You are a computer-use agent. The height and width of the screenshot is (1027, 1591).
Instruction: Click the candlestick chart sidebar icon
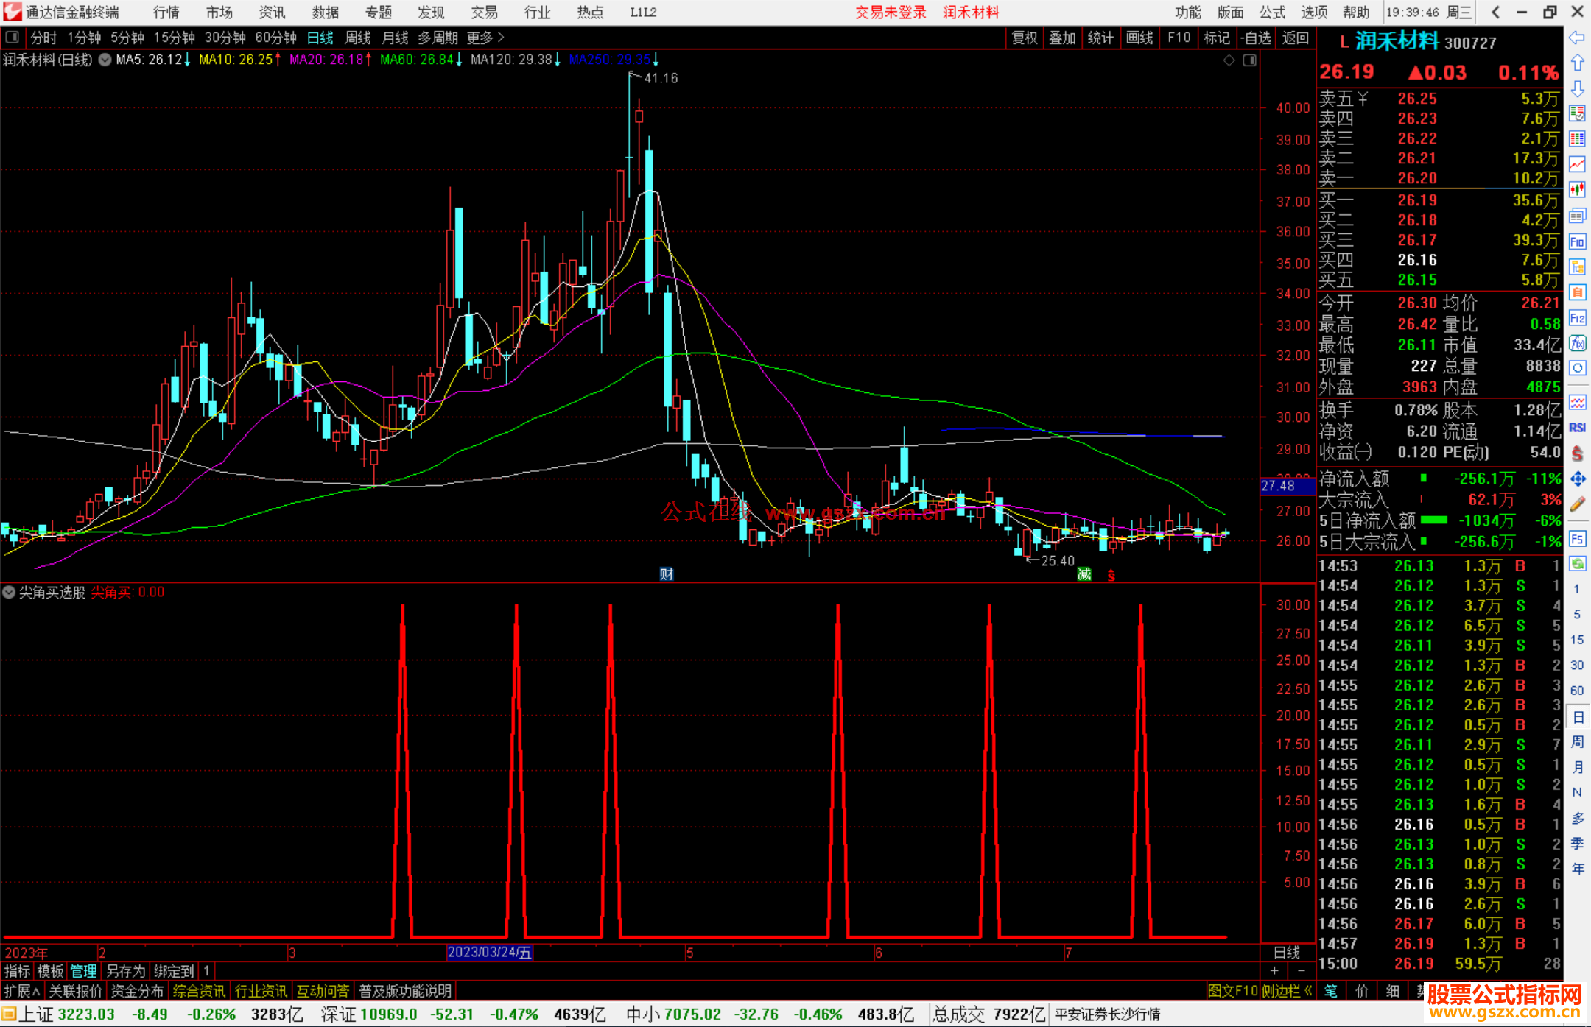coord(1577,189)
